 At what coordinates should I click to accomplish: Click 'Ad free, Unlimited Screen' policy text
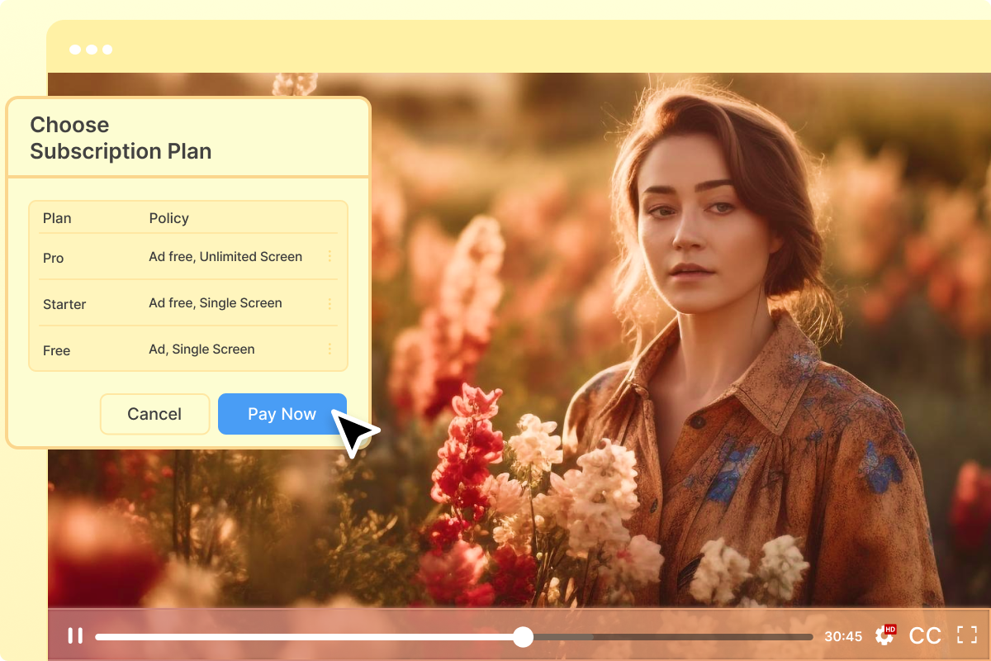[x=225, y=257]
